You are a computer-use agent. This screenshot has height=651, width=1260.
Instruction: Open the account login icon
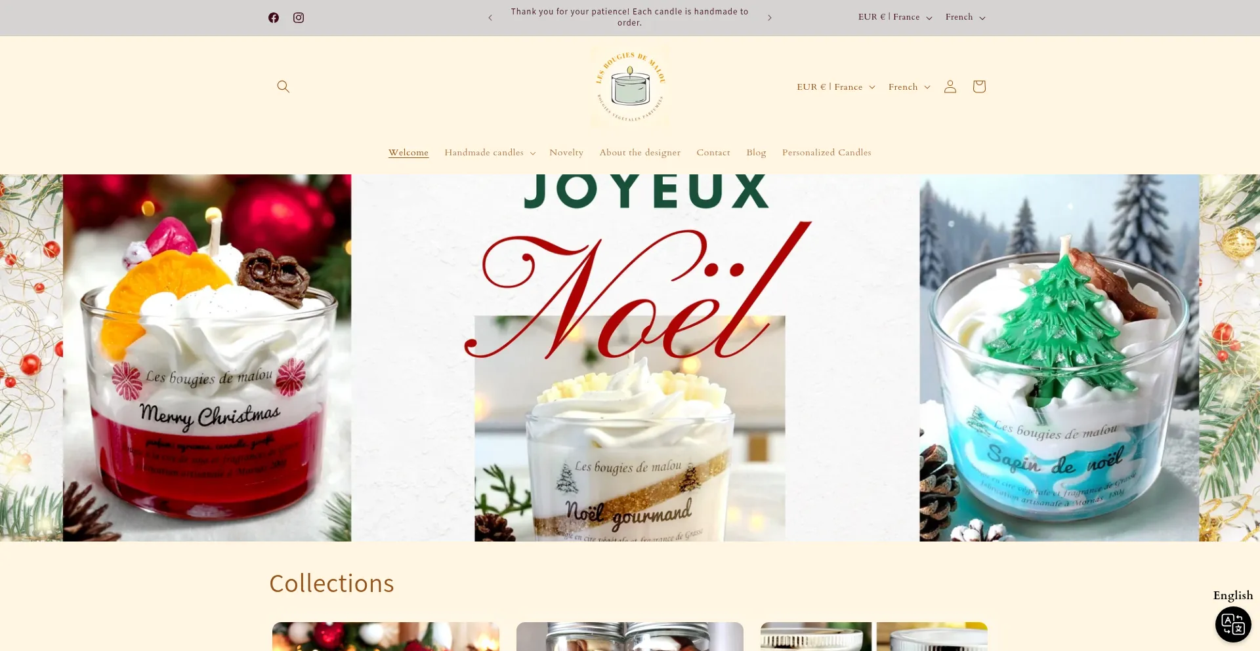[x=950, y=87]
